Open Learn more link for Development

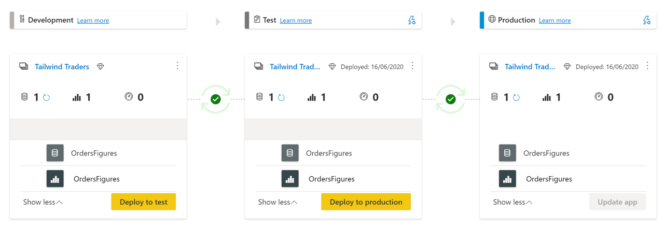93,20
